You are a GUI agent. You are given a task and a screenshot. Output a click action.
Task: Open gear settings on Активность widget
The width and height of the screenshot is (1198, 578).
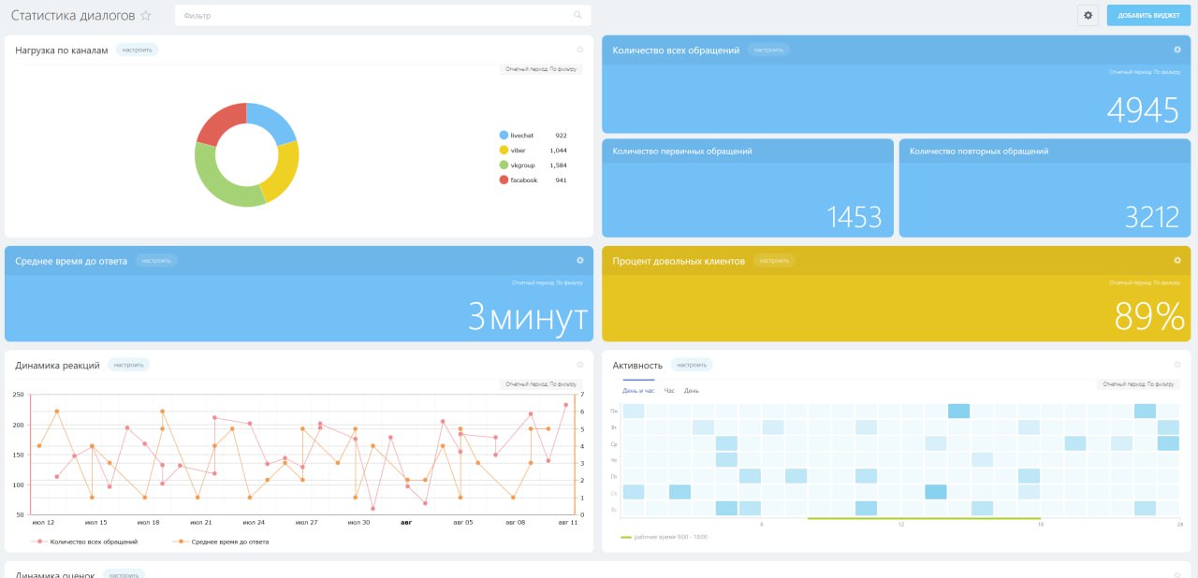coord(1176,365)
